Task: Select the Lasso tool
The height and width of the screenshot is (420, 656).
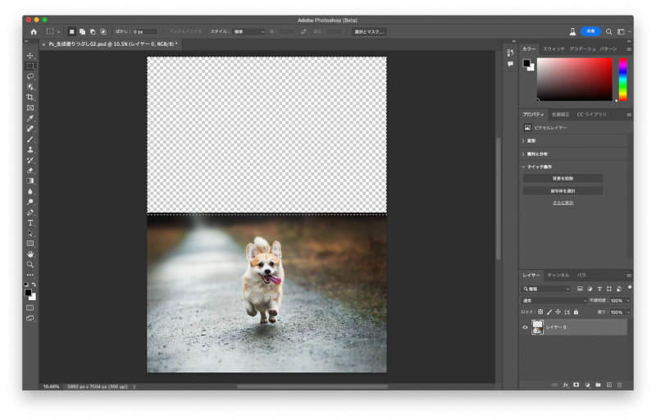Action: 30,76
